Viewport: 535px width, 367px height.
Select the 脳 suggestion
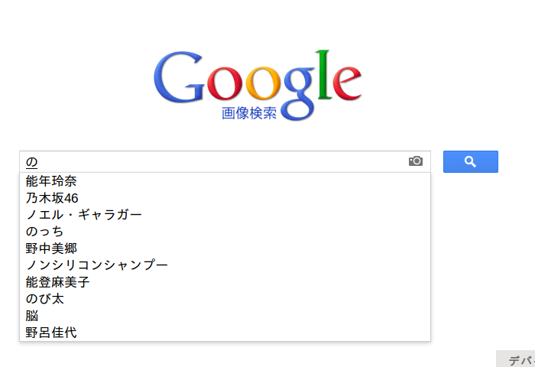(x=225, y=316)
